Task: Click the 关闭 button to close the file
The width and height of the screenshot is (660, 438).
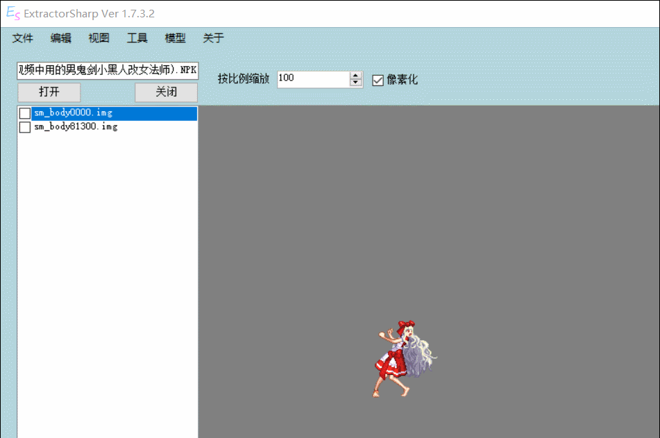Action: 166,92
